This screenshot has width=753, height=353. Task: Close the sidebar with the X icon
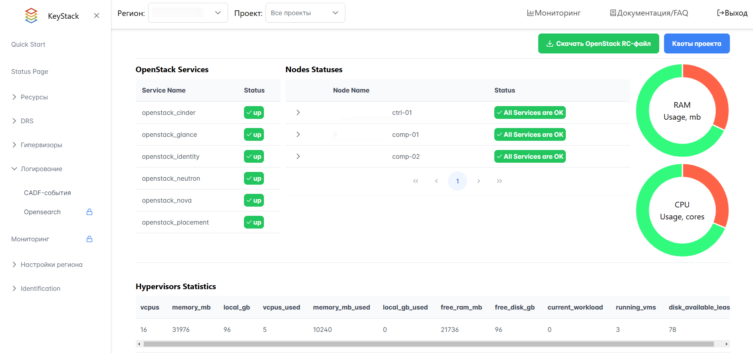(x=97, y=16)
